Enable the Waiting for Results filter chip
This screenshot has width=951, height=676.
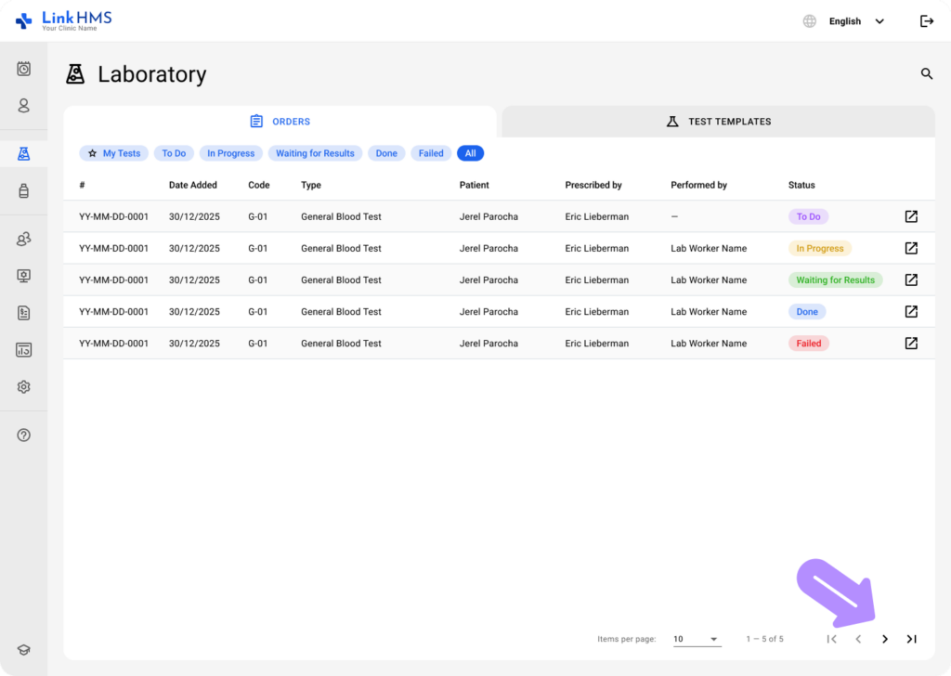click(315, 153)
